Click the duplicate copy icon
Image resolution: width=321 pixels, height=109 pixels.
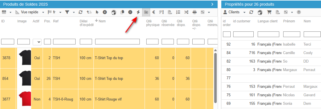[x=122, y=12]
